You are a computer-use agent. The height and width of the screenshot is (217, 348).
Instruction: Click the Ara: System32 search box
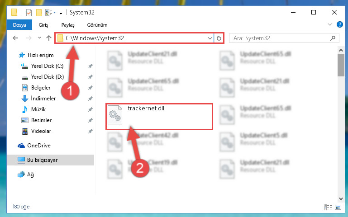point(284,38)
